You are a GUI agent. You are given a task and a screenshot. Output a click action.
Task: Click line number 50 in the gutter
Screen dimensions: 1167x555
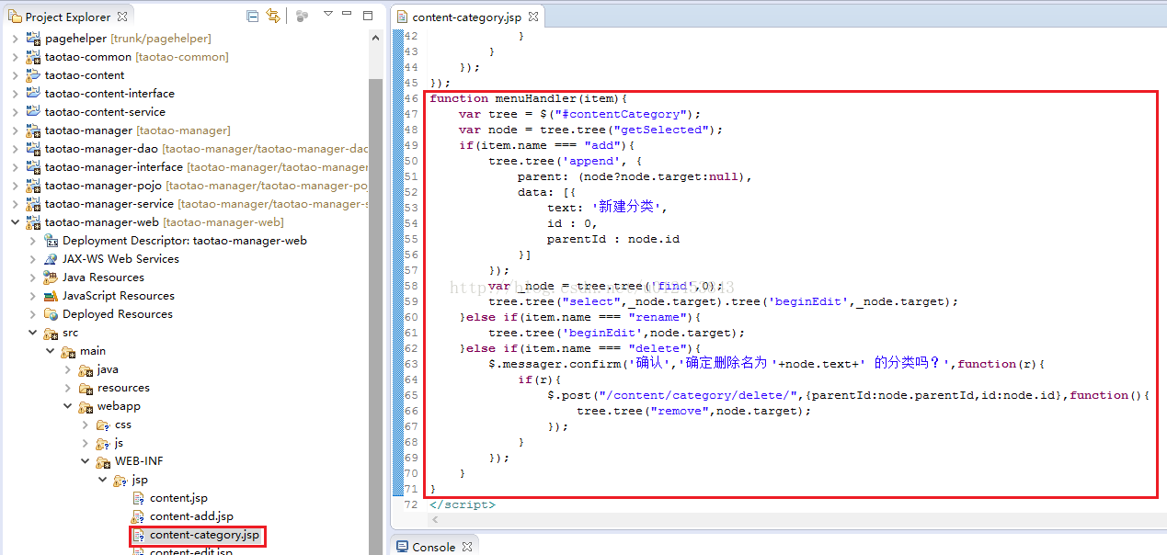click(411, 161)
